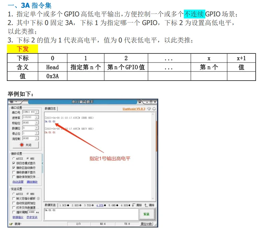Click the blue sent data 3A 01 01 in log
Viewport: 257px width, 228px height.
pos(50,121)
